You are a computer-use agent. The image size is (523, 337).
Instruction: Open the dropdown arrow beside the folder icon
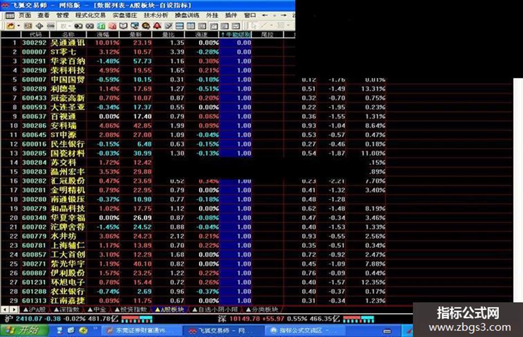point(19,25)
